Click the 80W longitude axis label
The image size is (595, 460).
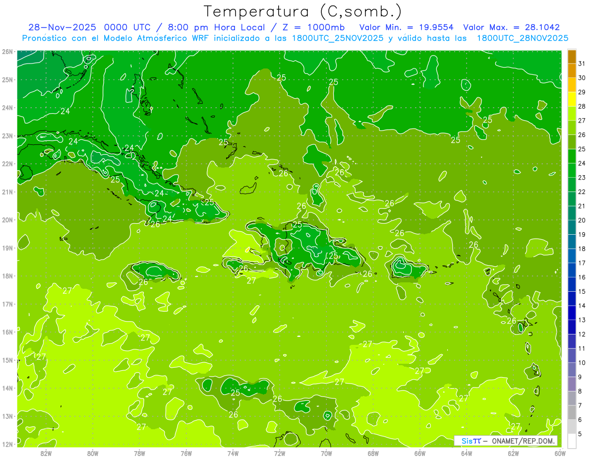93,453
